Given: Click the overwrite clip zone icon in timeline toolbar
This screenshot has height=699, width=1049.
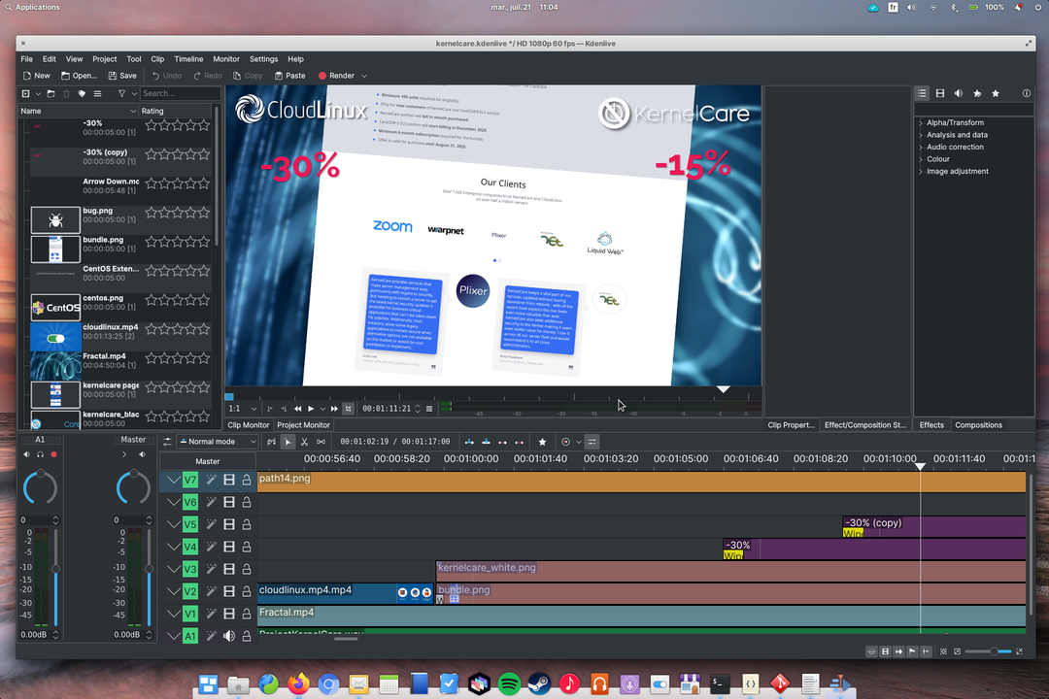Looking at the screenshot, I should pyautogui.click(x=486, y=442).
